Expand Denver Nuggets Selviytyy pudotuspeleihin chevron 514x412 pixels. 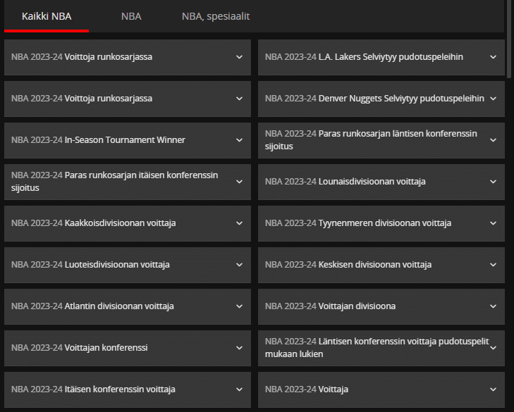point(493,99)
